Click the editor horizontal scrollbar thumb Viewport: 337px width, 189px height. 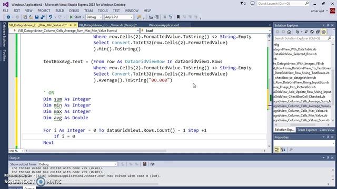coord(97,151)
